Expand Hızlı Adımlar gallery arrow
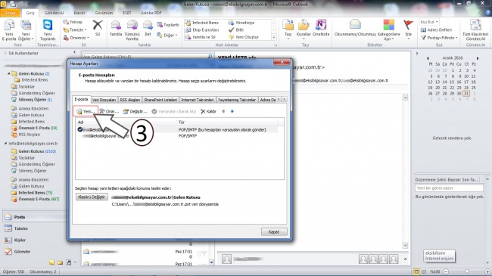Screen dimensions: 492x276 point(274,37)
